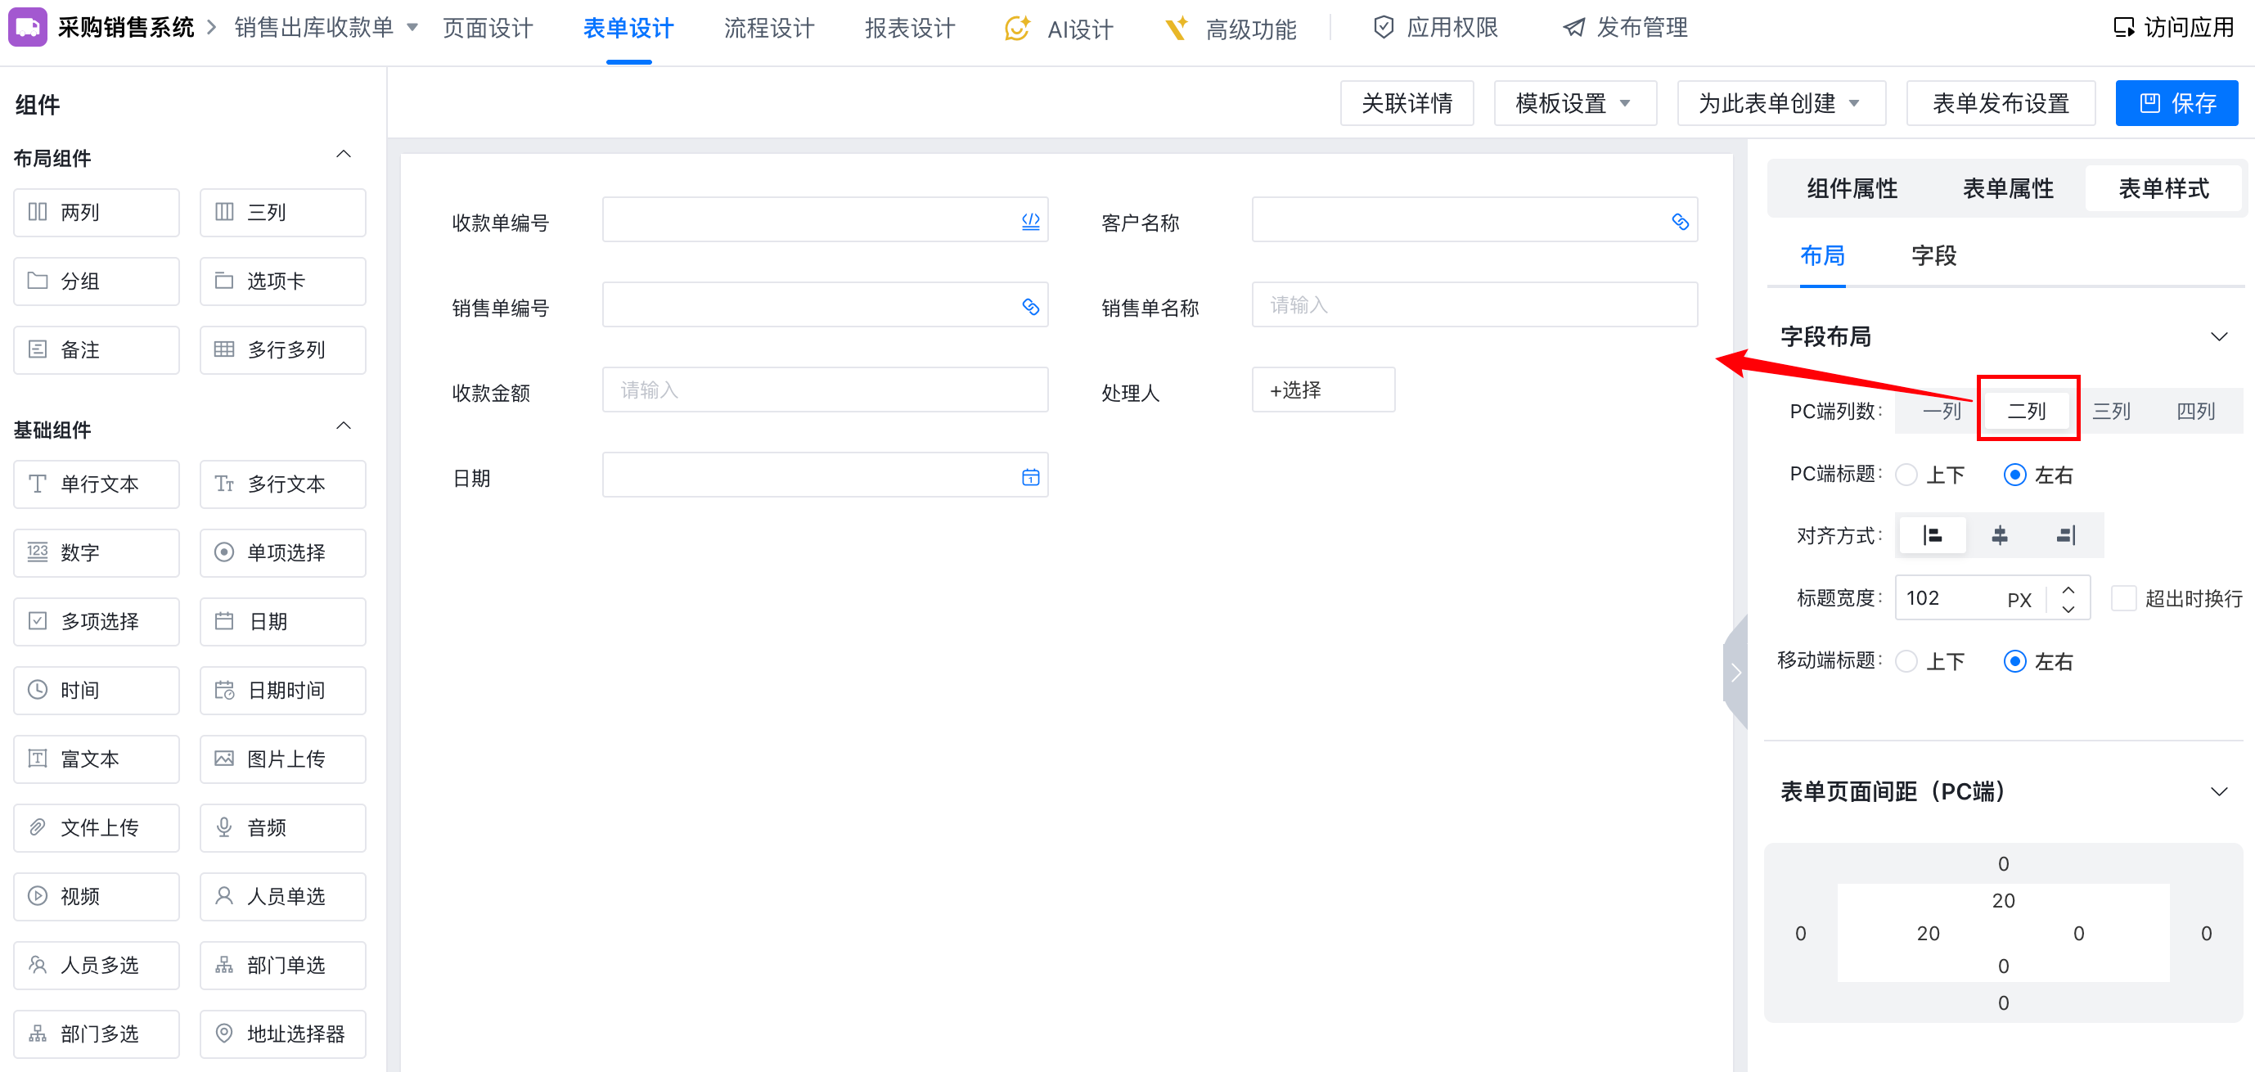Click the calendar icon in 日期 field
Viewport: 2255px width, 1072px height.
(x=1030, y=477)
